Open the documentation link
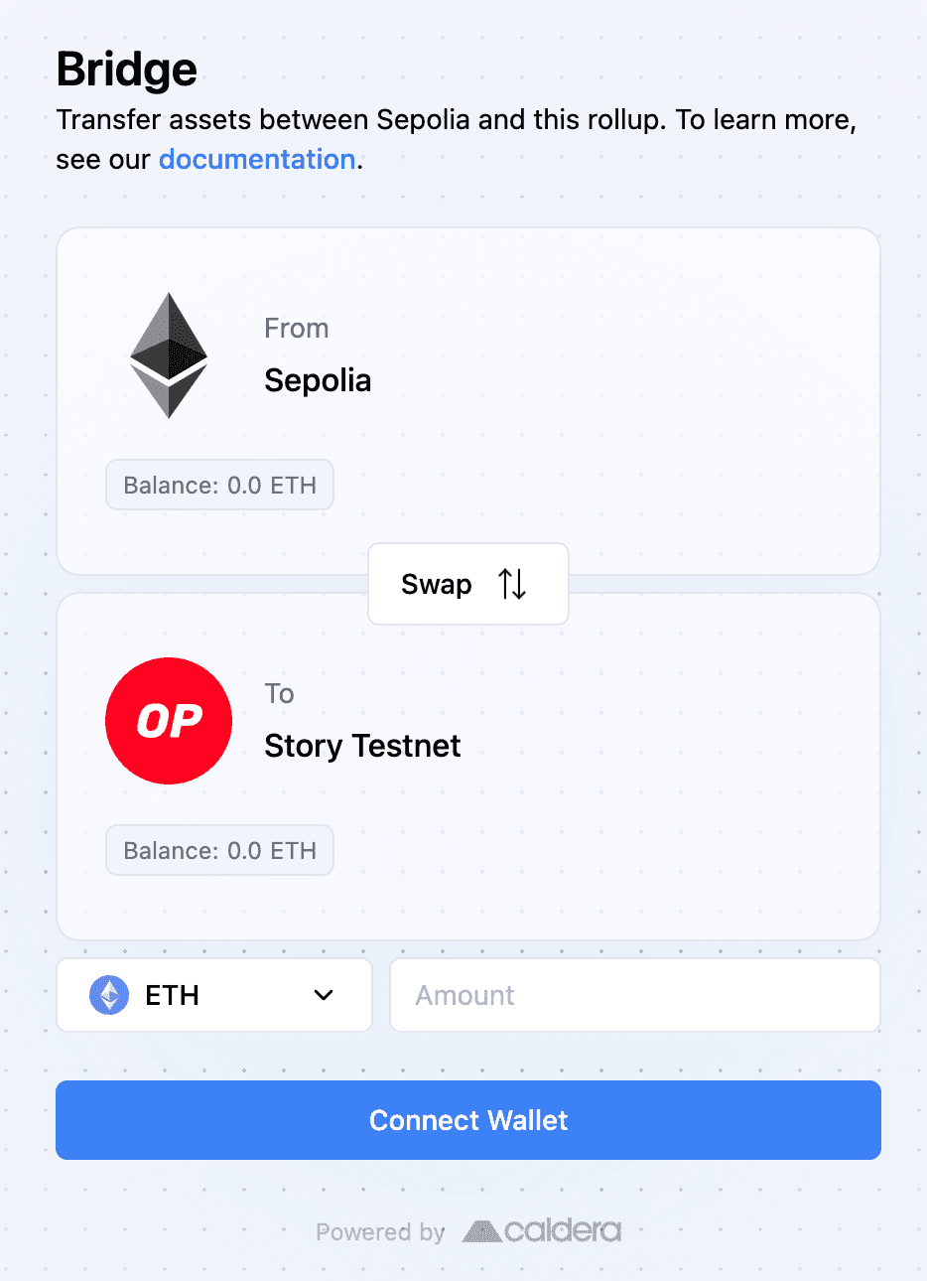 (257, 159)
